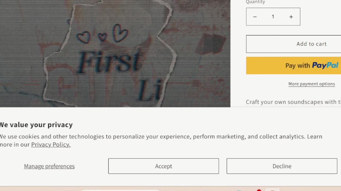The width and height of the screenshot is (341, 191).
Task: Decline the cookie consent
Action: click(282, 166)
